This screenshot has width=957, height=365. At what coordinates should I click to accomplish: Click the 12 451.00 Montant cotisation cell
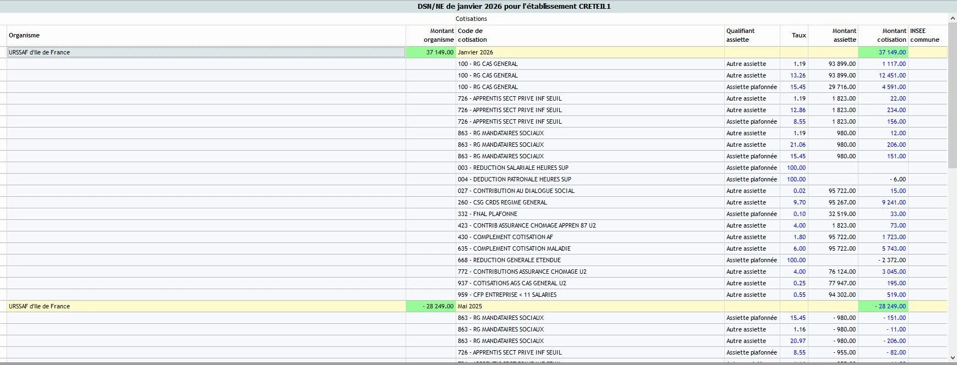[883, 75]
